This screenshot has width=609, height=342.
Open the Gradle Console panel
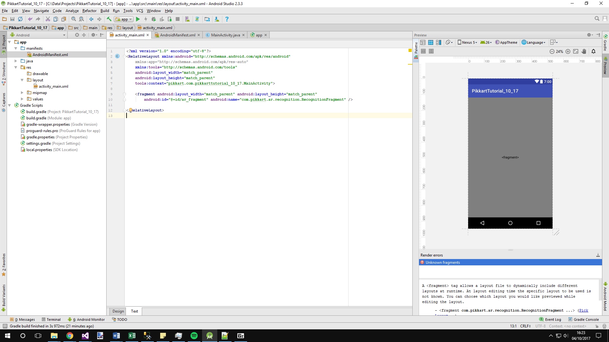pyautogui.click(x=584, y=320)
